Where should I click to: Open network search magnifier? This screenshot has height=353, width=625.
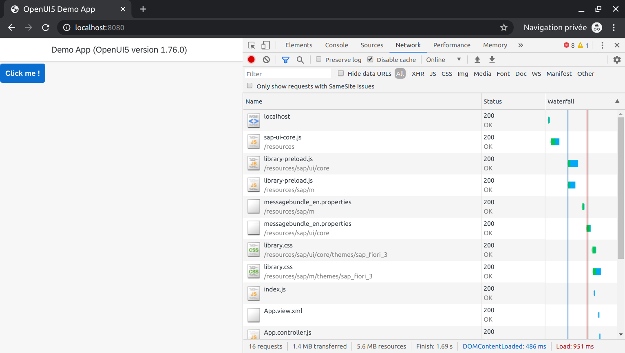pos(300,60)
